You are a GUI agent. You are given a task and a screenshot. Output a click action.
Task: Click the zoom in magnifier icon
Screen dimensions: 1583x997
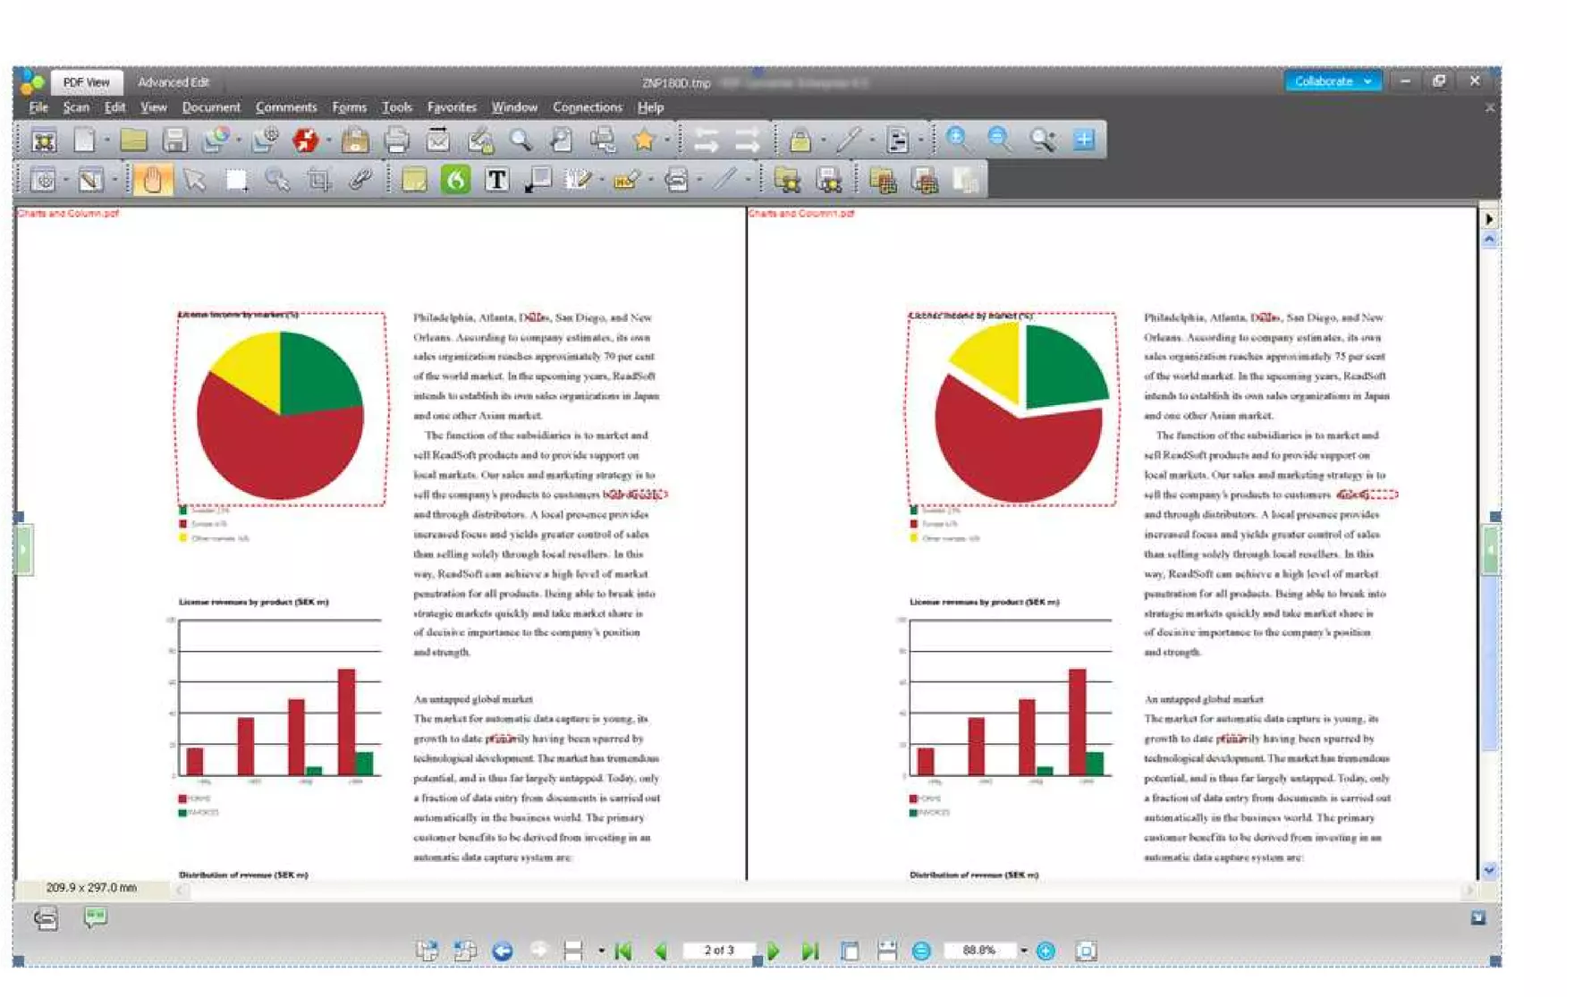[958, 139]
